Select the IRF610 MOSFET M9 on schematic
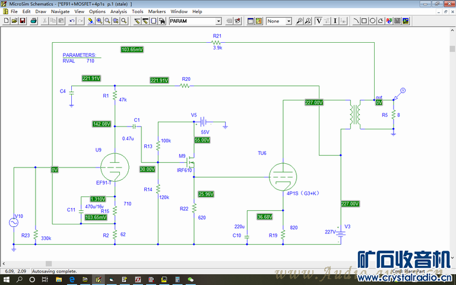The image size is (456, 285). point(191,161)
